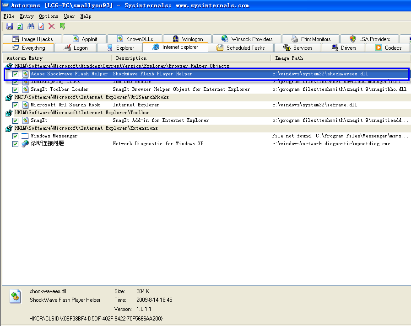Switch to the Print Monitors tab
411x326 pixels.
(311, 39)
